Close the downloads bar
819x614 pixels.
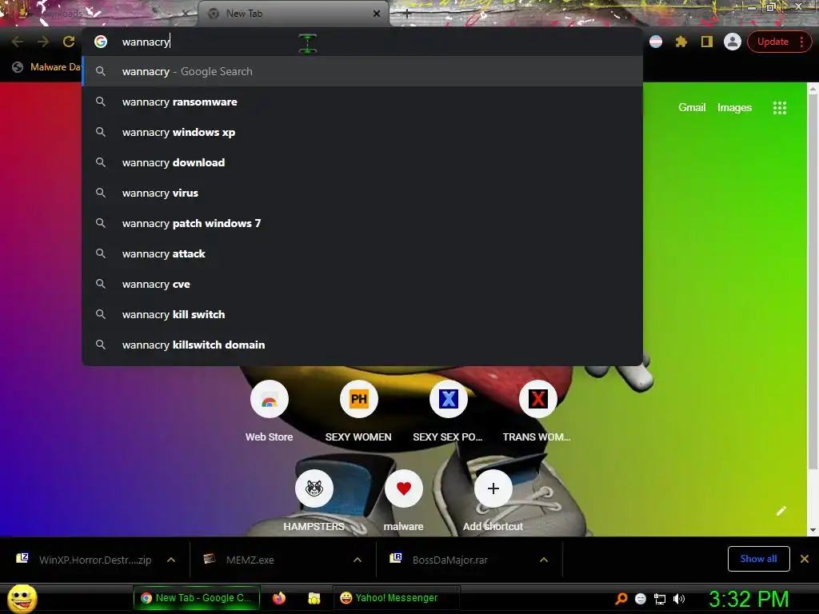click(x=805, y=559)
